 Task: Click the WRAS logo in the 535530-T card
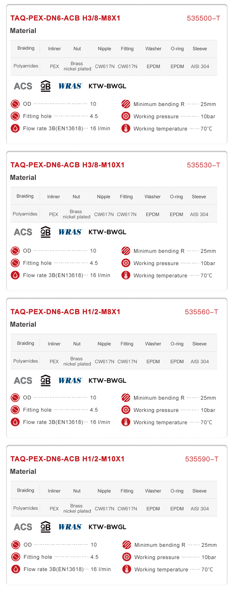click(x=70, y=232)
